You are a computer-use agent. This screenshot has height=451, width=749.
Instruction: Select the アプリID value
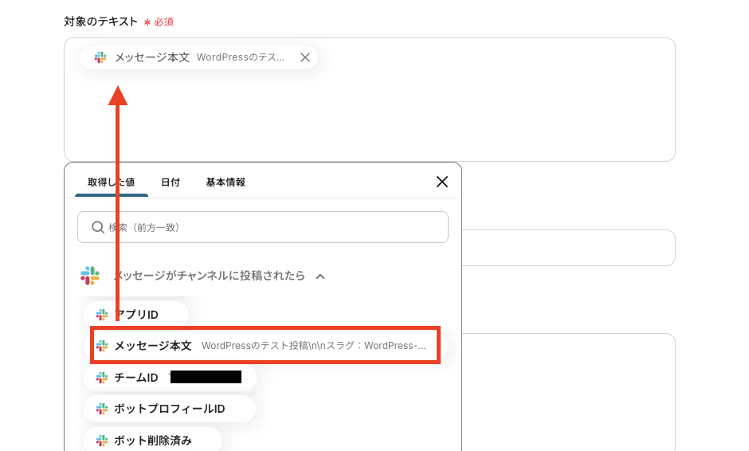coord(135,315)
